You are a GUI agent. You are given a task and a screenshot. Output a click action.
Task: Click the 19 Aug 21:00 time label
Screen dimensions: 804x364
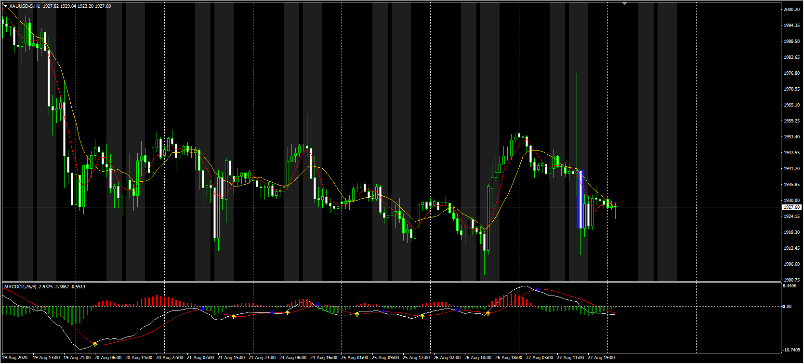coord(77,358)
